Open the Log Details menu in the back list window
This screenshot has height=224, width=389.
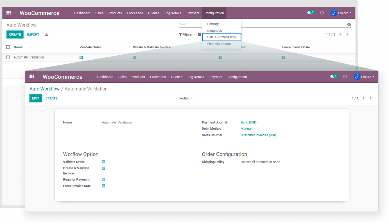pos(173,13)
